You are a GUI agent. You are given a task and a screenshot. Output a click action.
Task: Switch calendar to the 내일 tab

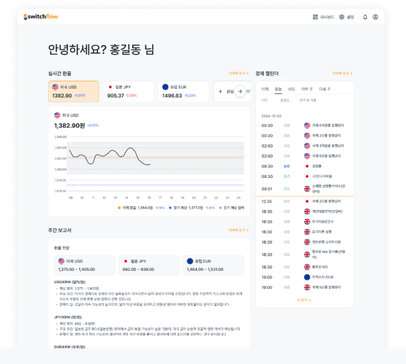coord(291,89)
